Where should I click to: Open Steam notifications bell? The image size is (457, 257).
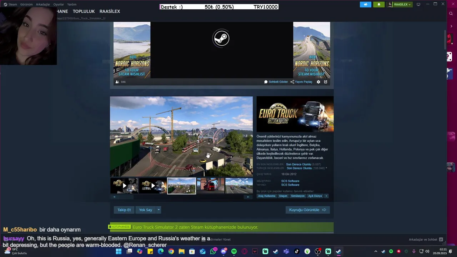point(379,4)
